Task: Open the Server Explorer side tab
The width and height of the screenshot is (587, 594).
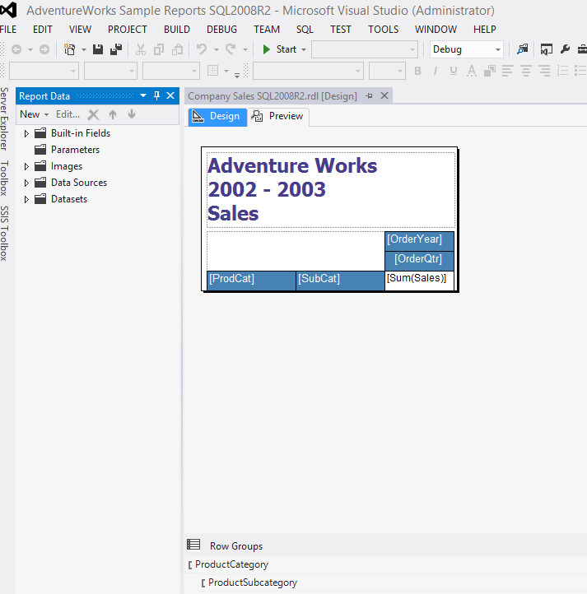Action: (x=5, y=118)
